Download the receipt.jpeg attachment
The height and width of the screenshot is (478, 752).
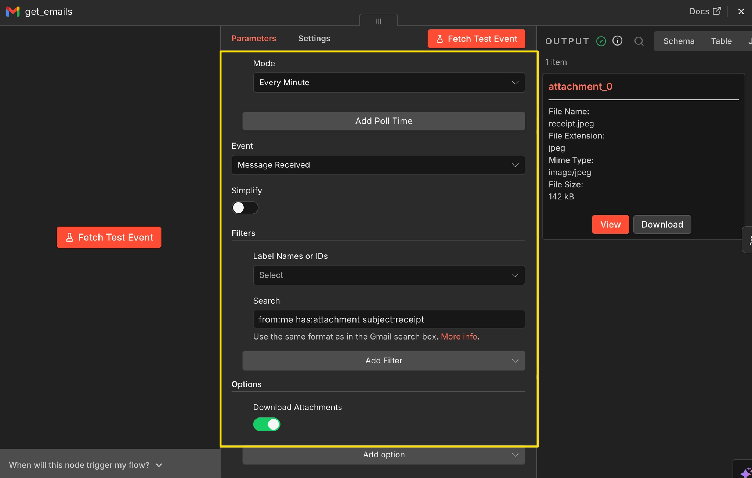pos(662,225)
